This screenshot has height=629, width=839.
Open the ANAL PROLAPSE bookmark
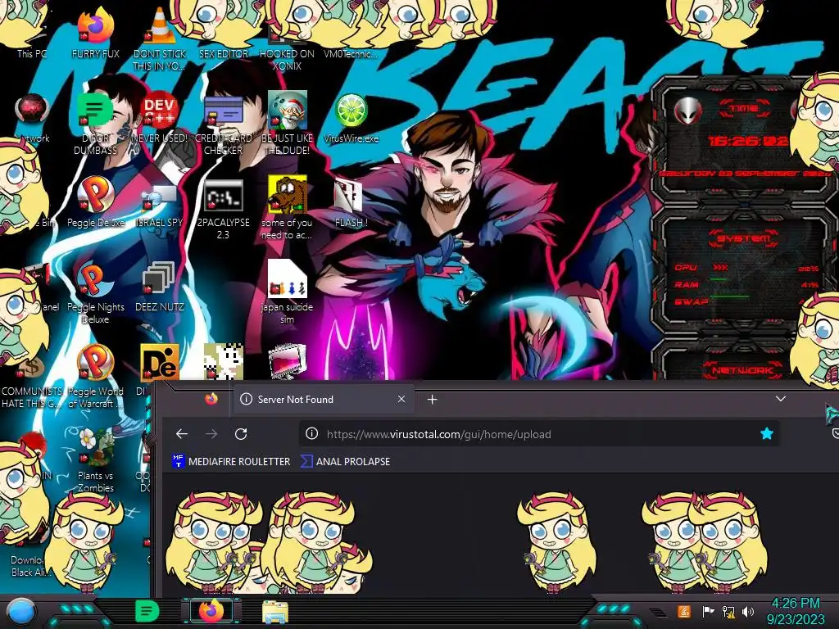click(345, 461)
